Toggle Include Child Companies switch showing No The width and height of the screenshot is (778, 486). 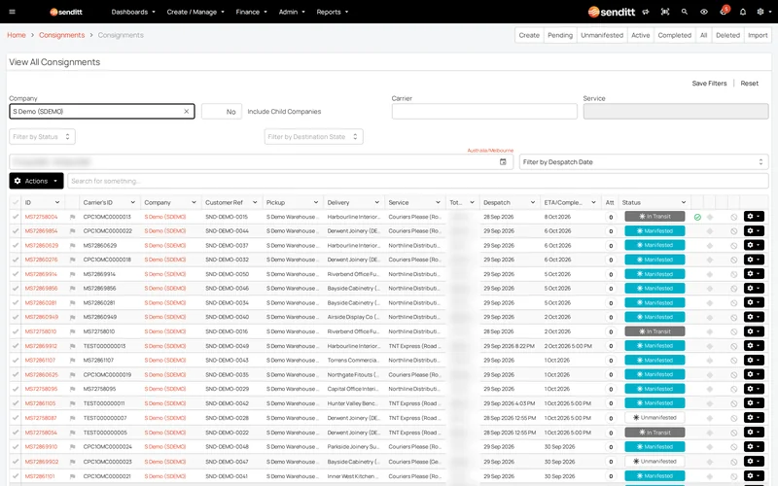pyautogui.click(x=222, y=112)
